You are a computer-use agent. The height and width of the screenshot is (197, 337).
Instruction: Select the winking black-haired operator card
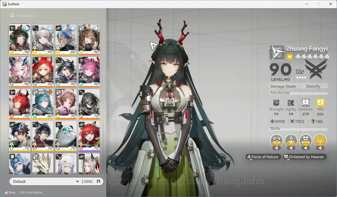66,72
